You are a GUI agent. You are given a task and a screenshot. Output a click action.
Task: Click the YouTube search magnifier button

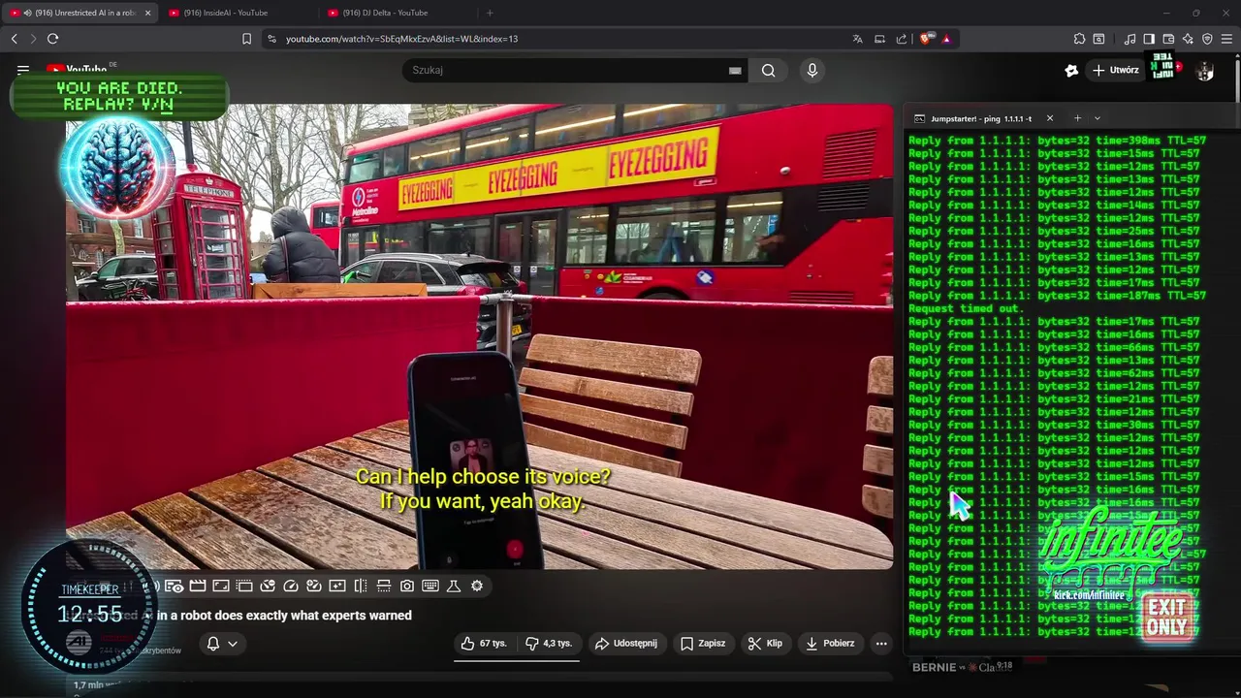pyautogui.click(x=768, y=70)
